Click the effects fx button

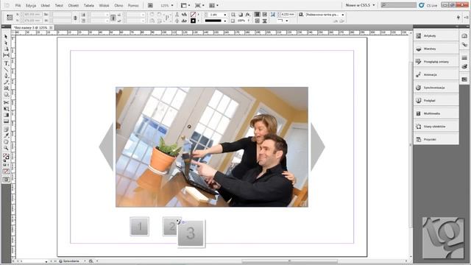pos(247,15)
